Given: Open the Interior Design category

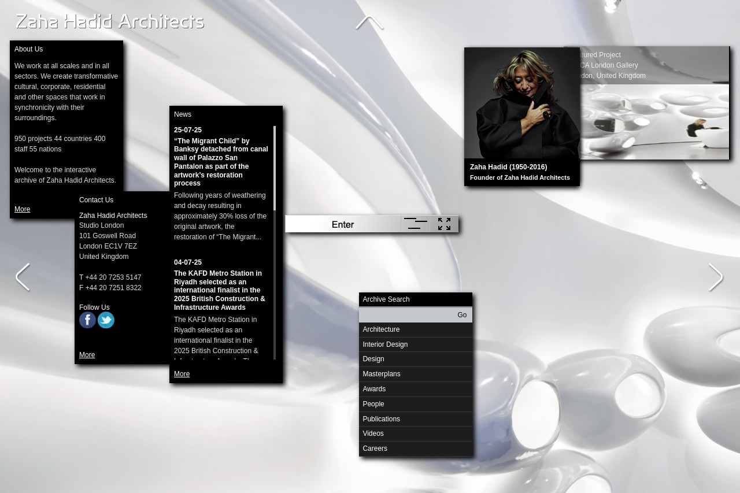Looking at the screenshot, I should pos(416,344).
